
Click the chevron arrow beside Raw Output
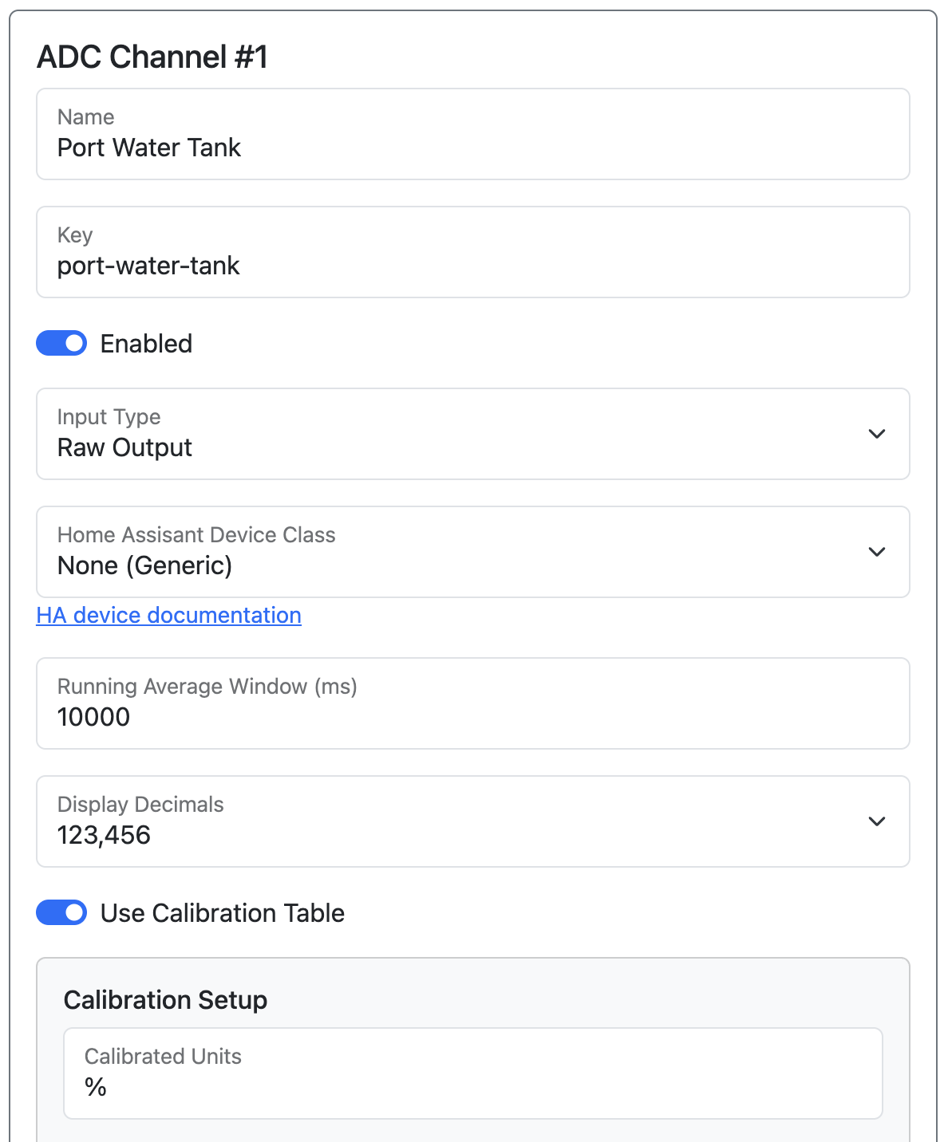click(x=876, y=434)
